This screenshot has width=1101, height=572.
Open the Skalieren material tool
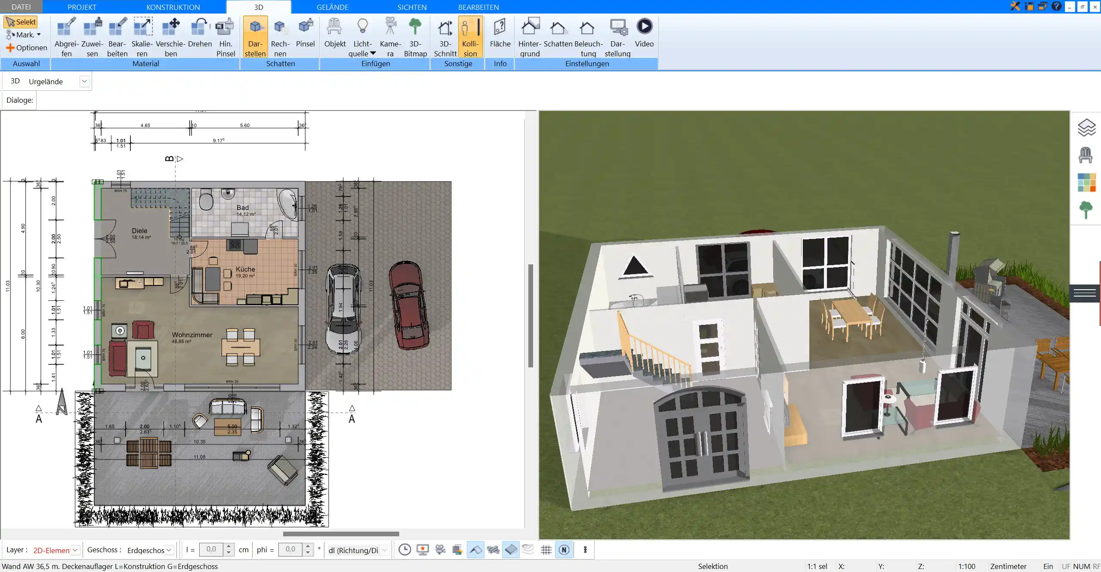(142, 37)
